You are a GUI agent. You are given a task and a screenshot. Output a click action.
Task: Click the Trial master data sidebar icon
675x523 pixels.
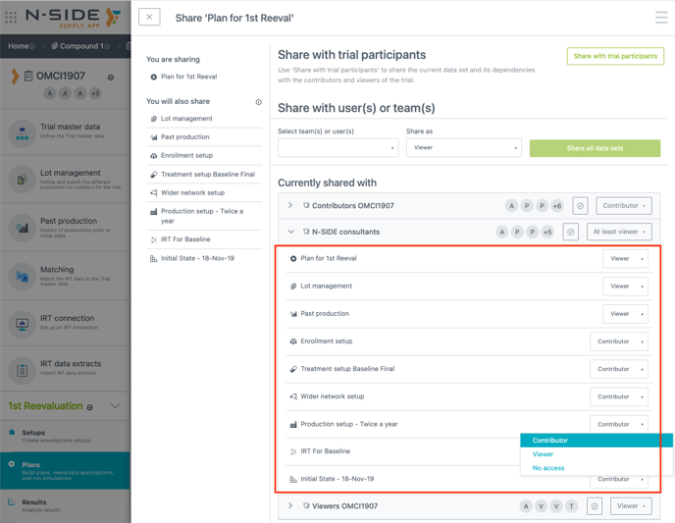22,134
